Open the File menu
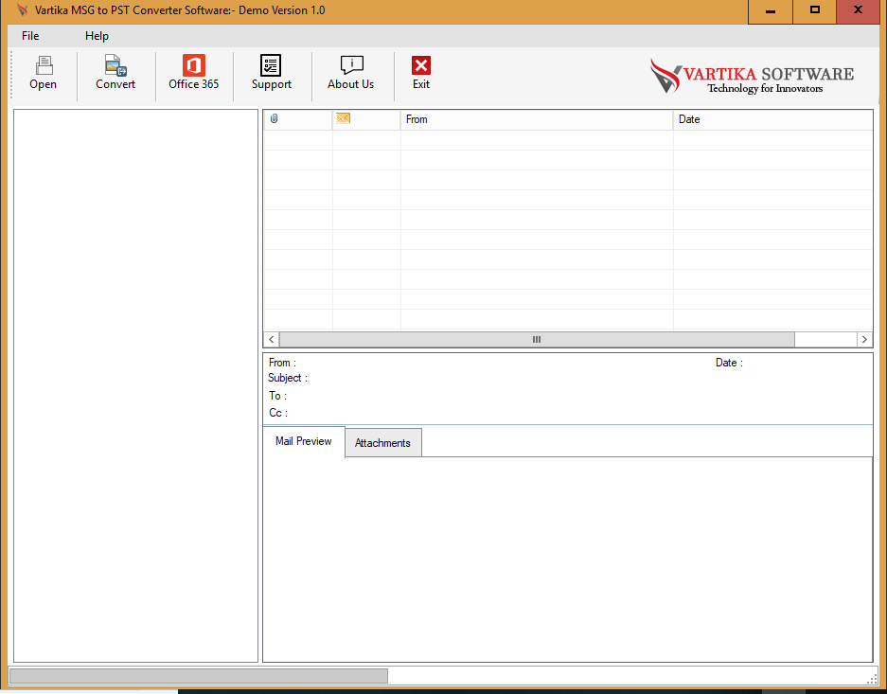This screenshot has height=694, width=887. tap(30, 36)
